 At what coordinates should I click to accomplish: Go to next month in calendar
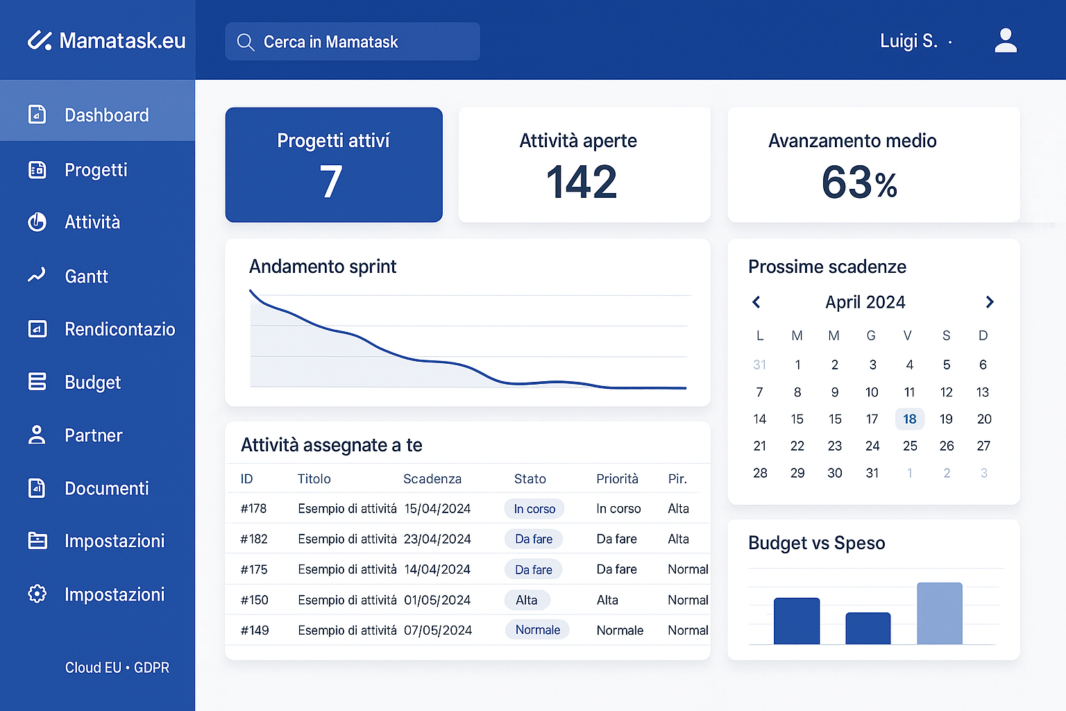click(x=990, y=302)
